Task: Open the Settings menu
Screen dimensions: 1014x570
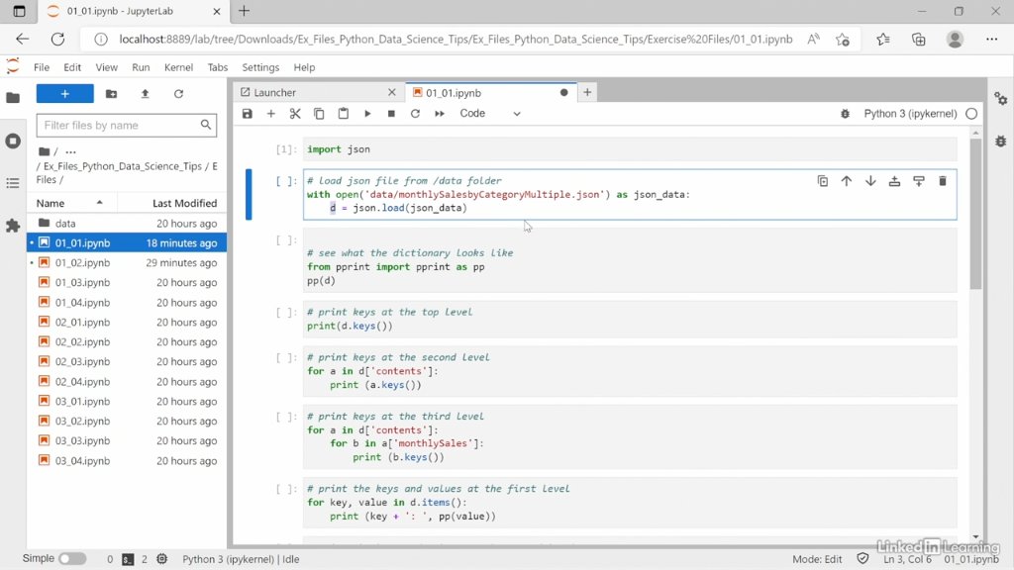Action: [x=260, y=67]
